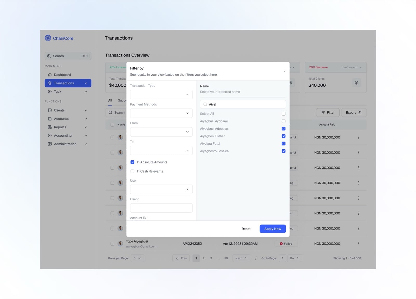Open the To date dropdown
The image size is (416, 299).
[x=161, y=151]
